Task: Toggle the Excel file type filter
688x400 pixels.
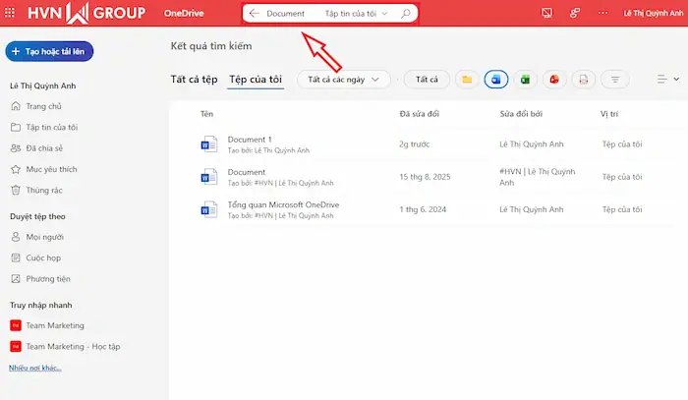Action: tap(526, 80)
